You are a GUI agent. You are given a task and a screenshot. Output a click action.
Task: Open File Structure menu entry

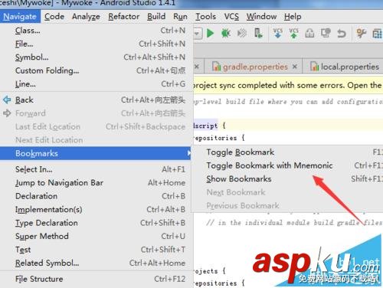pos(96,279)
